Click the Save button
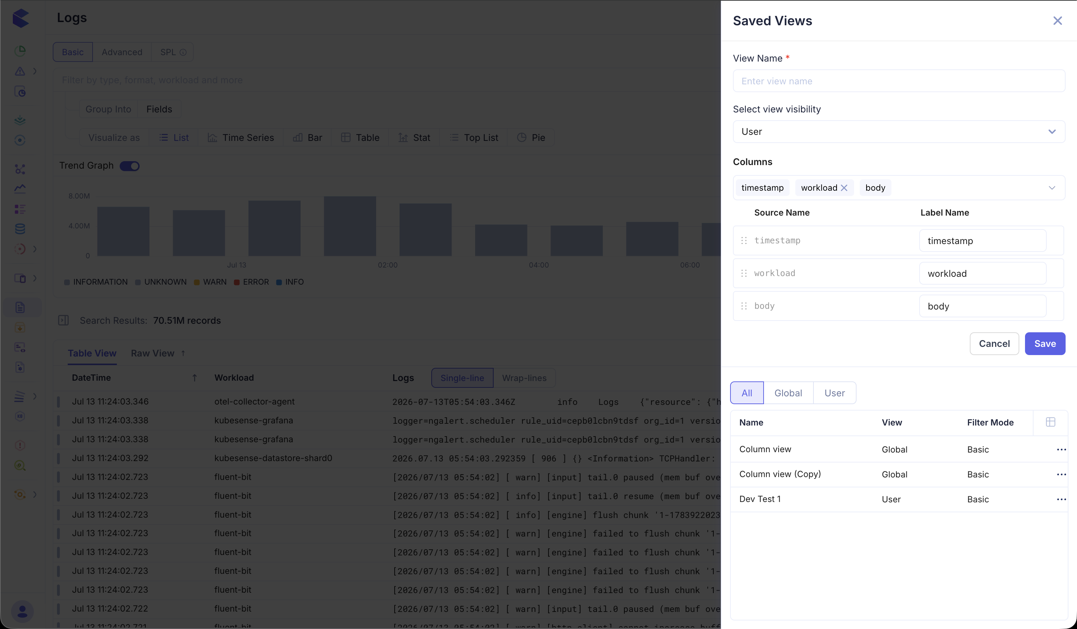This screenshot has width=1077, height=629. [1045, 344]
